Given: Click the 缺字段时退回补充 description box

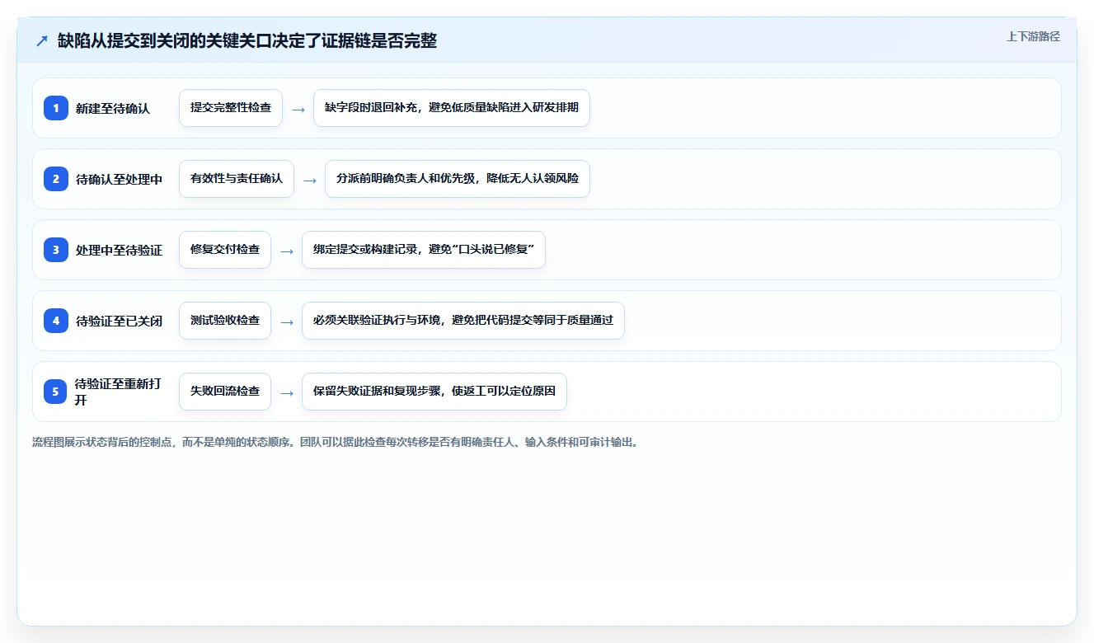Looking at the screenshot, I should click(452, 108).
